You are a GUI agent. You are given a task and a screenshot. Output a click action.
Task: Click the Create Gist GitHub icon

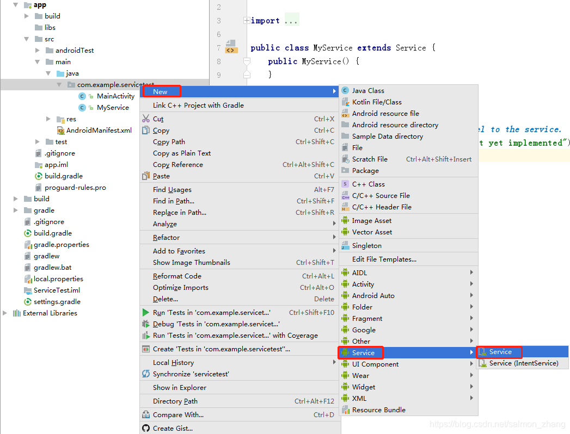pos(146,428)
